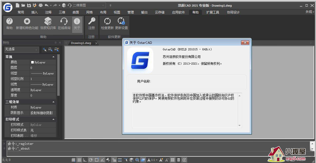The width and height of the screenshot is (316, 163).
Task: Open a file with the folder icon
Action: 23,5
